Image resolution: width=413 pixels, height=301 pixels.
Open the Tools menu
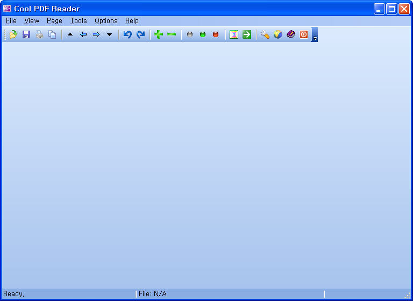[78, 21]
